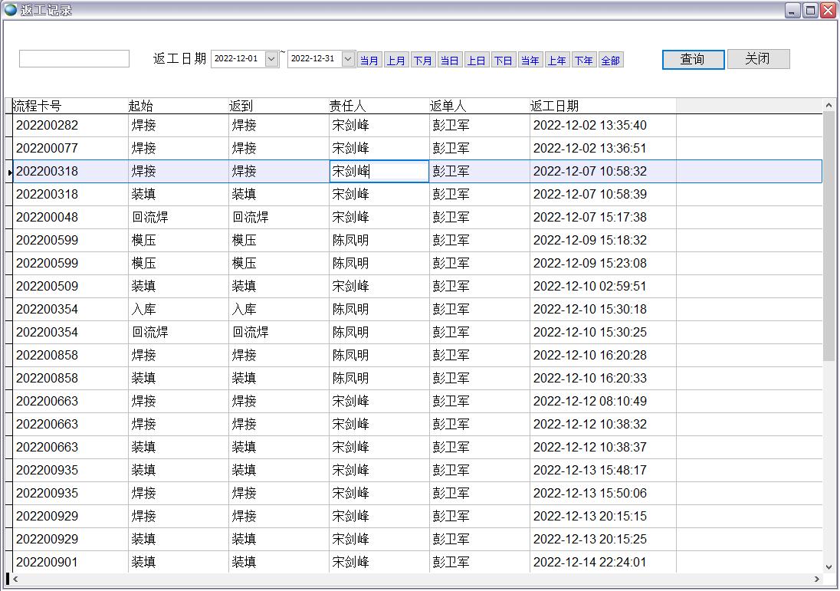Viewport: 840px width, 591px height.
Task: Choose the 下月 date shortcut
Action: [423, 61]
